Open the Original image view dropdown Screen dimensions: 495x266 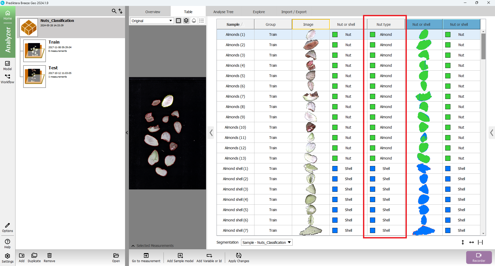(152, 21)
